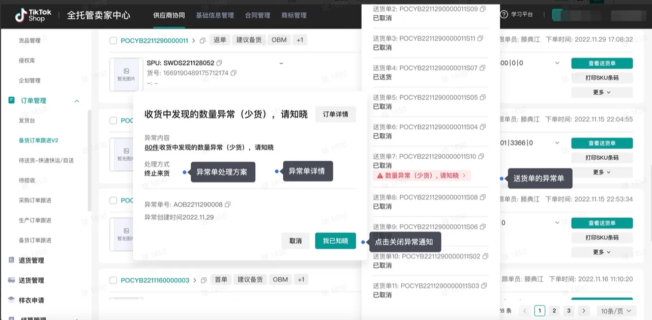Copy delivery number ending S10
652x320 pixels.
[481, 156]
